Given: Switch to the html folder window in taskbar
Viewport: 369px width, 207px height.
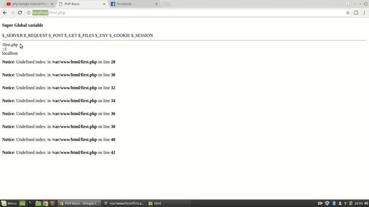Looking at the screenshot, I should click(168, 203).
